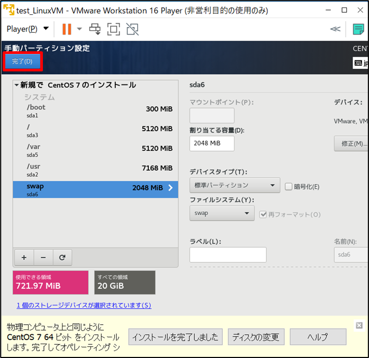Click the 修正(M) modify button
The image size is (369, 358).
pyautogui.click(x=352, y=143)
